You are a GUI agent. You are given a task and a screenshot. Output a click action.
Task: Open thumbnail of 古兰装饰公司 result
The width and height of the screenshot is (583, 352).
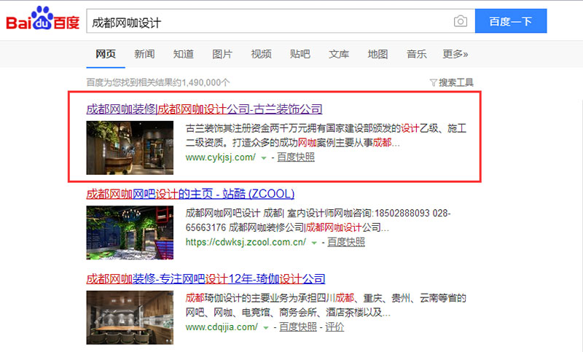click(130, 147)
